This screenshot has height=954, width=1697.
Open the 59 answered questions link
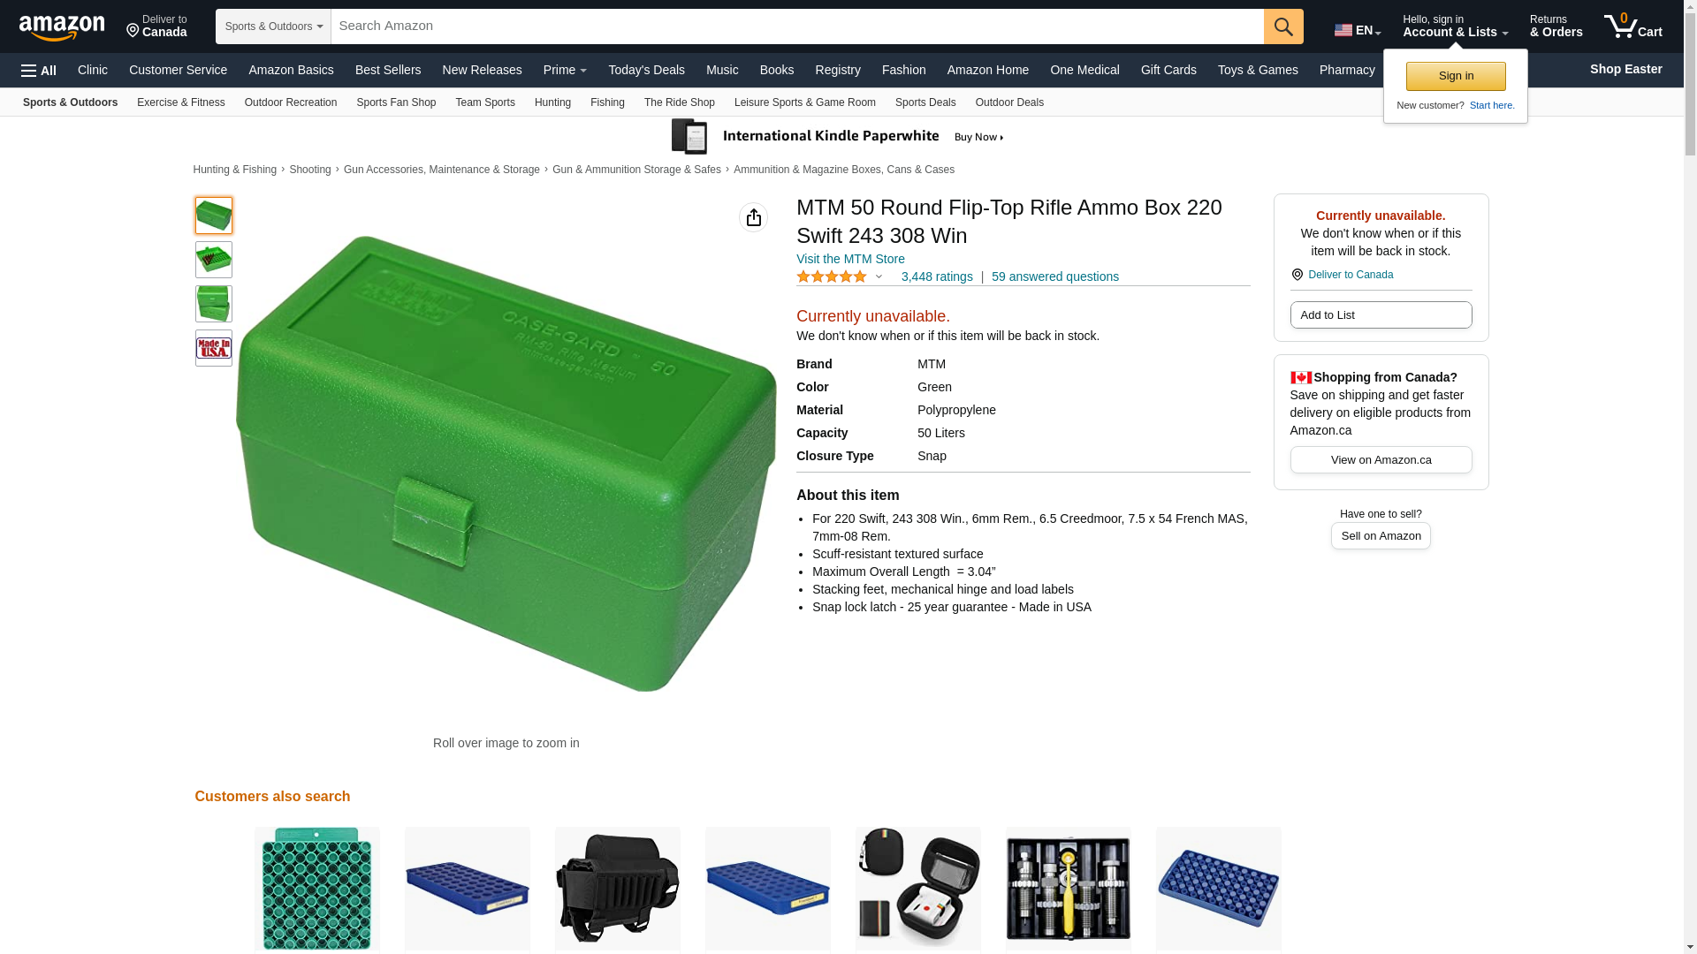coord(1055,276)
